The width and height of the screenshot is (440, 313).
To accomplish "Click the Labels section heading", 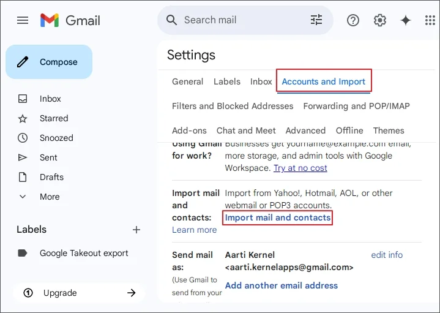I will [x=31, y=229].
